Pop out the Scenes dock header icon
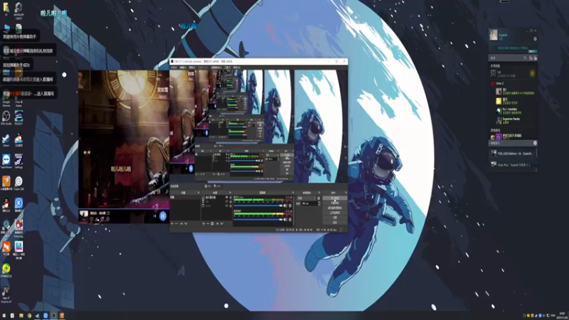Screen dimensions: 569x320 [x=198, y=193]
